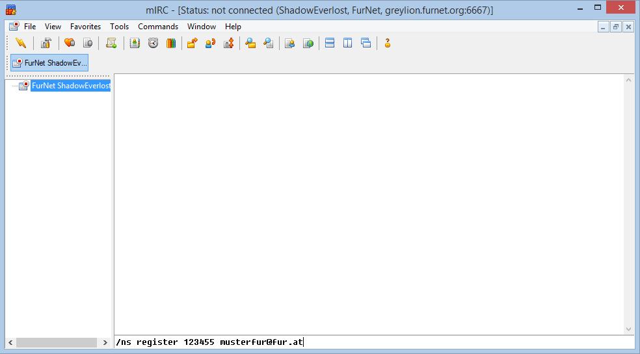Click the treebar horizontal scrollbar thumb

click(57, 342)
